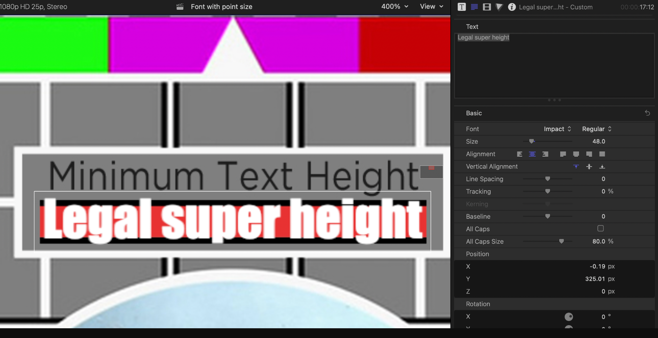Open the Video inspector filmstrip icon
The width and height of the screenshot is (658, 338).
(x=487, y=7)
